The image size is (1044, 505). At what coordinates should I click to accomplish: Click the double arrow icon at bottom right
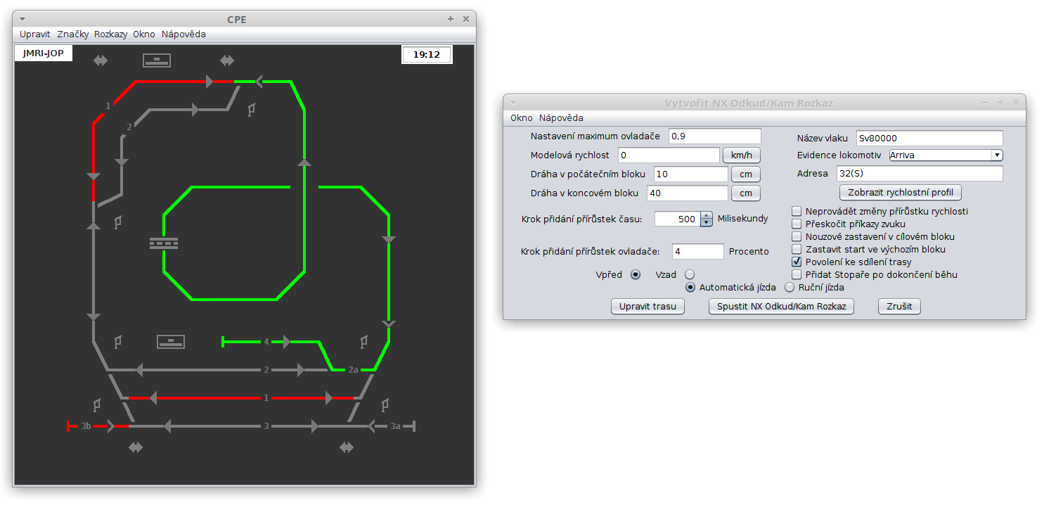347,447
